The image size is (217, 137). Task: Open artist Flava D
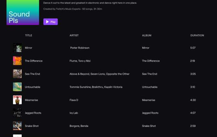click(74, 100)
